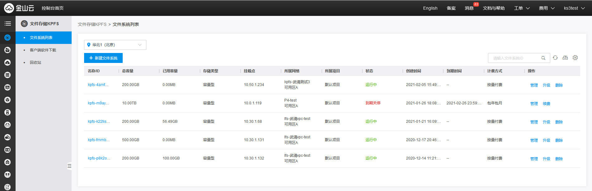The image size is (592, 191).
Task: Open file system kpfs-4amf...
Action: (x=98, y=85)
